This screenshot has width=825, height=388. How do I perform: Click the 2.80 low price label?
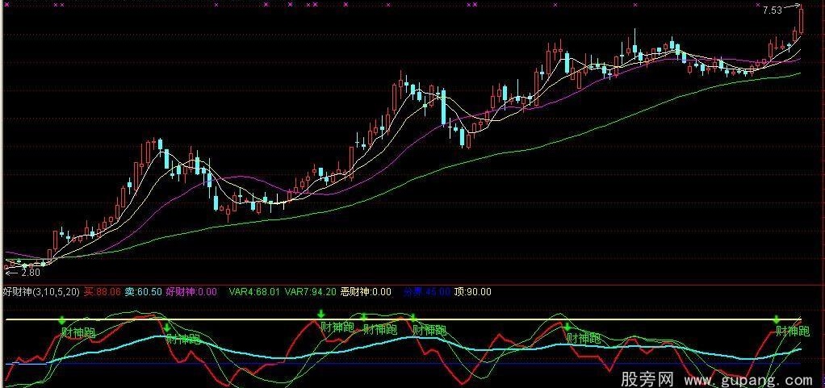(31, 273)
